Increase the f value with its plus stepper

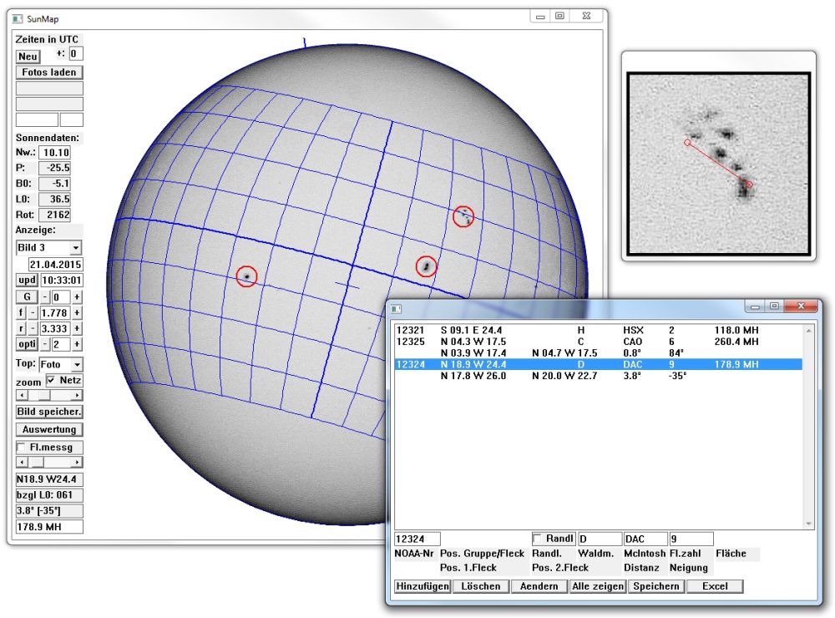(x=77, y=313)
